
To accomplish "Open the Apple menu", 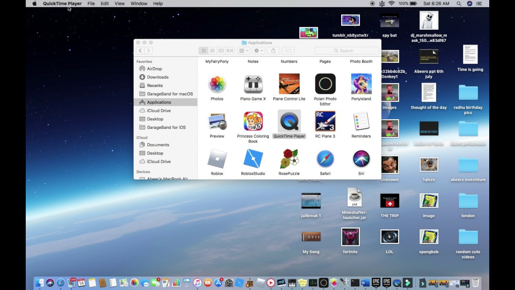I will coord(34,4).
